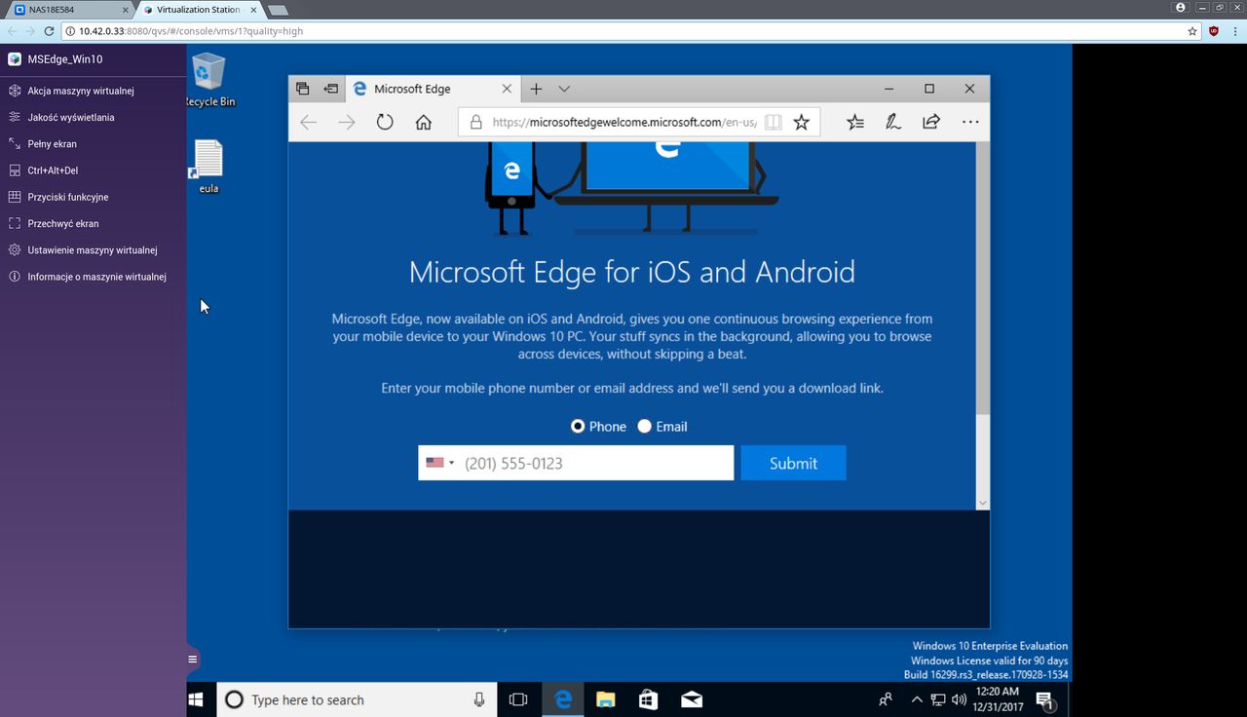Open Chrome three-dot menu
1247x717 pixels.
click(x=1234, y=31)
